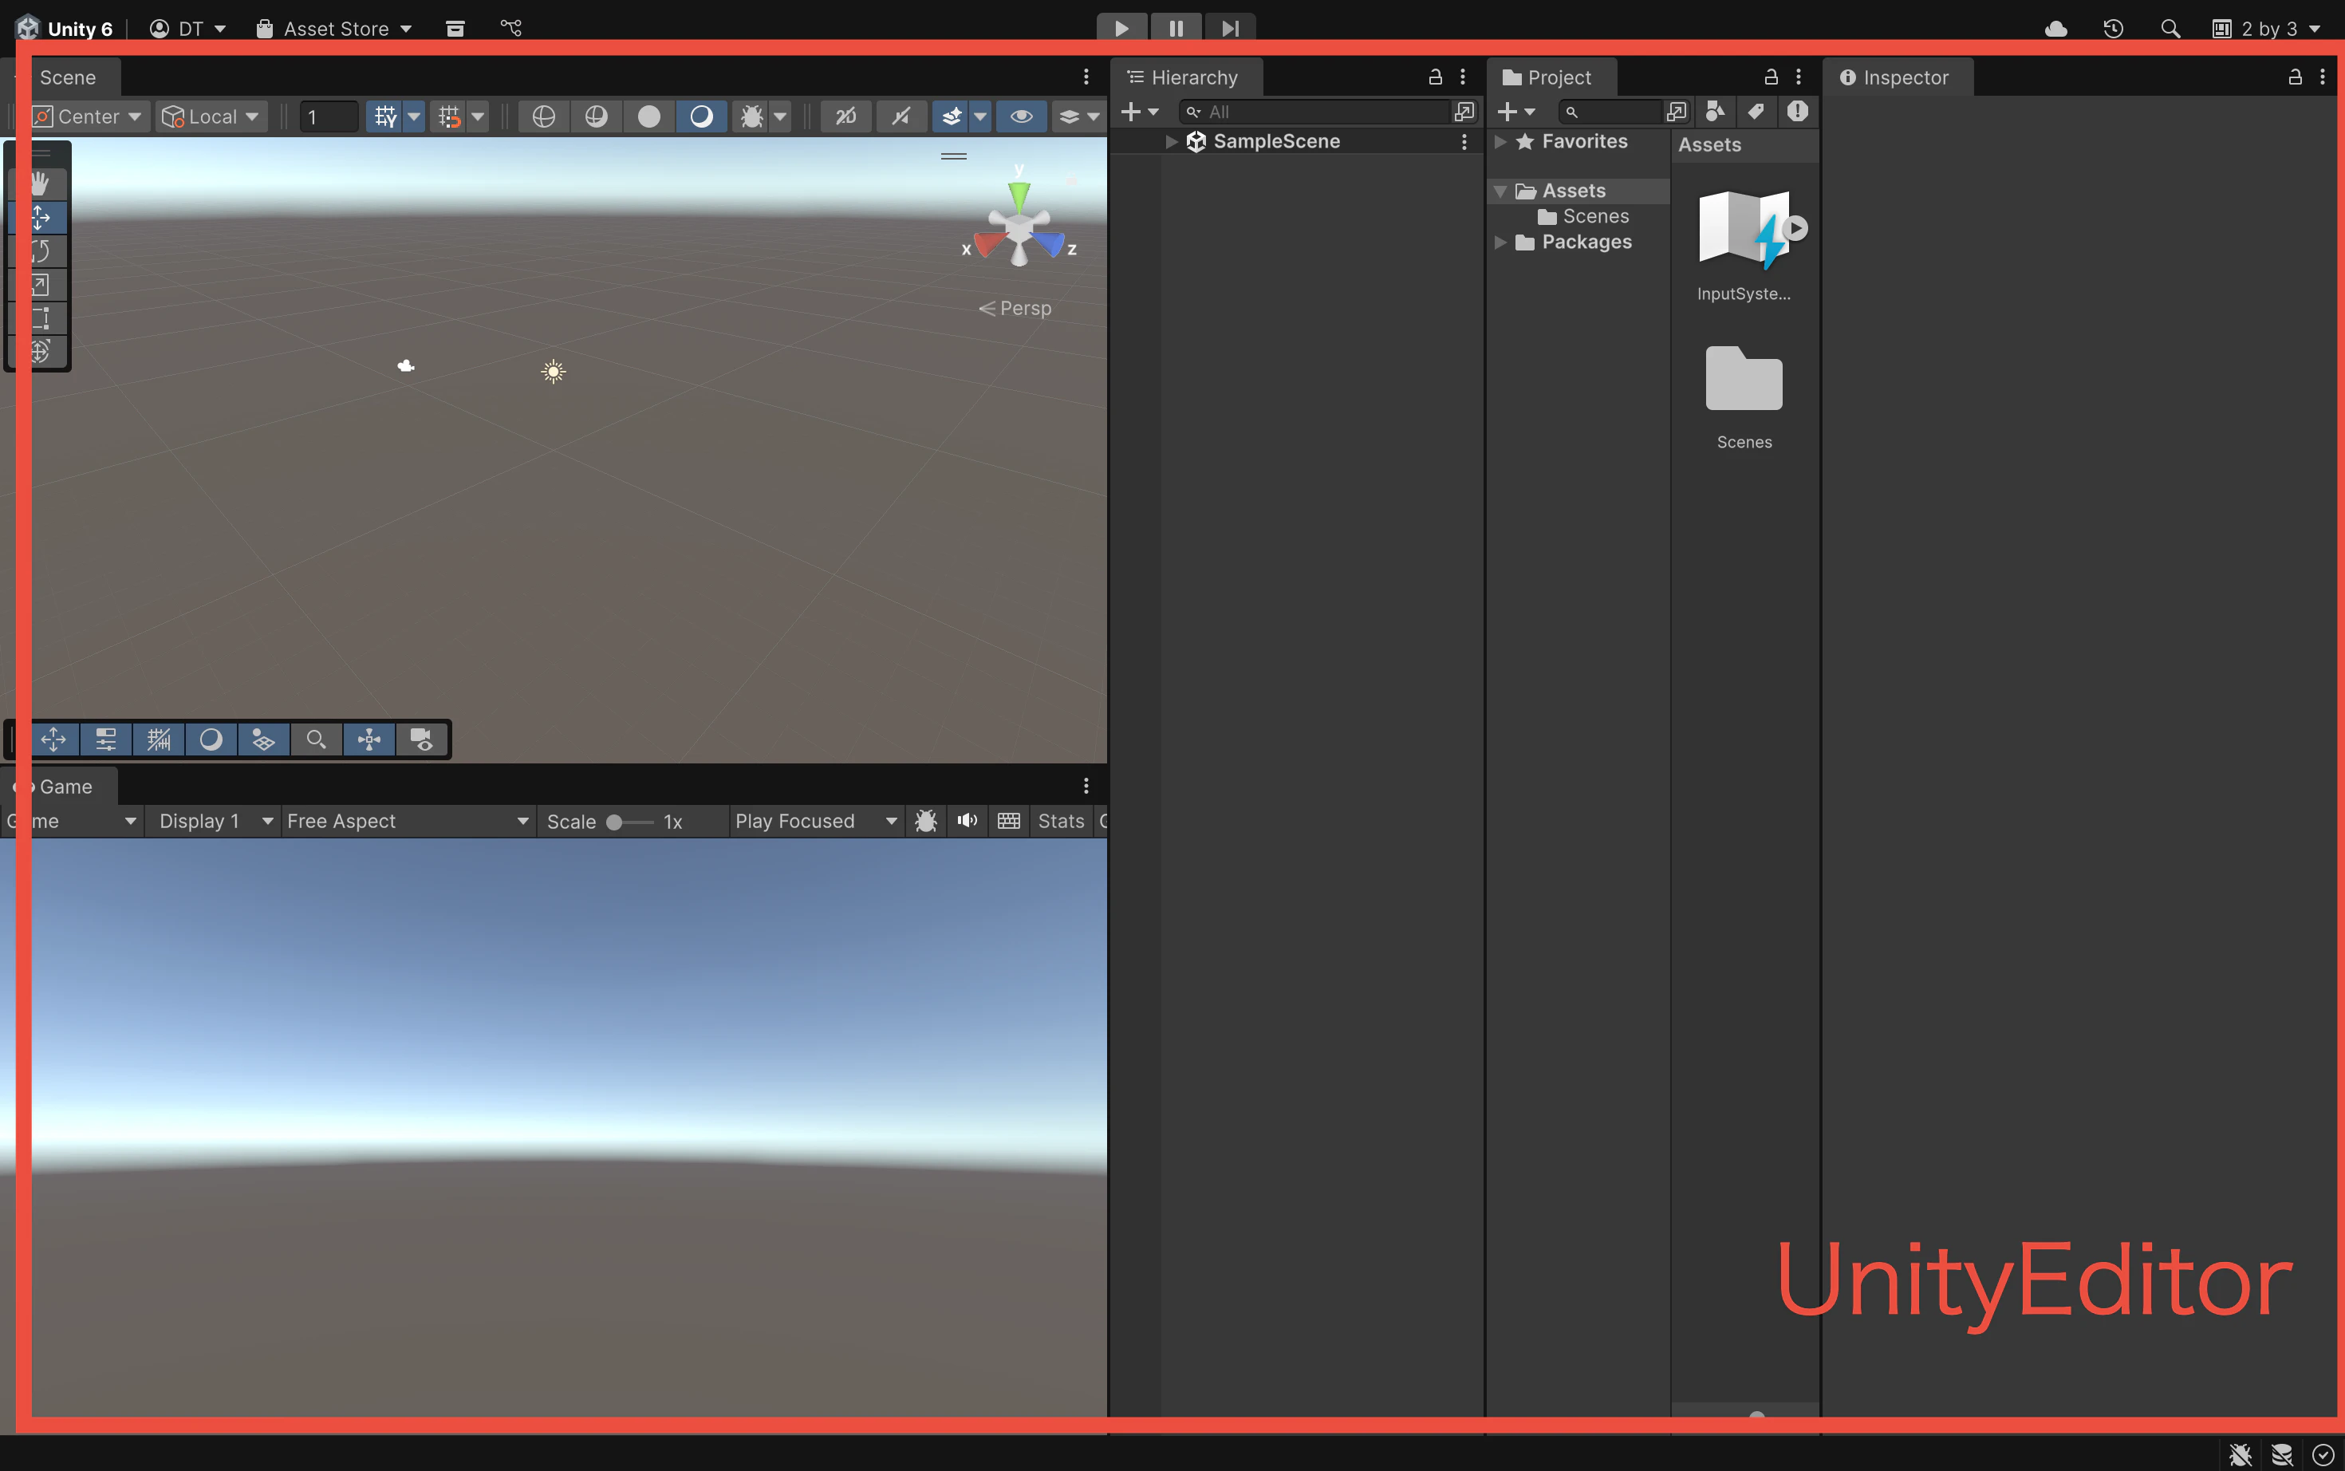Switch to the Game tab
Screen dimensions: 2345x1471
click(x=64, y=786)
